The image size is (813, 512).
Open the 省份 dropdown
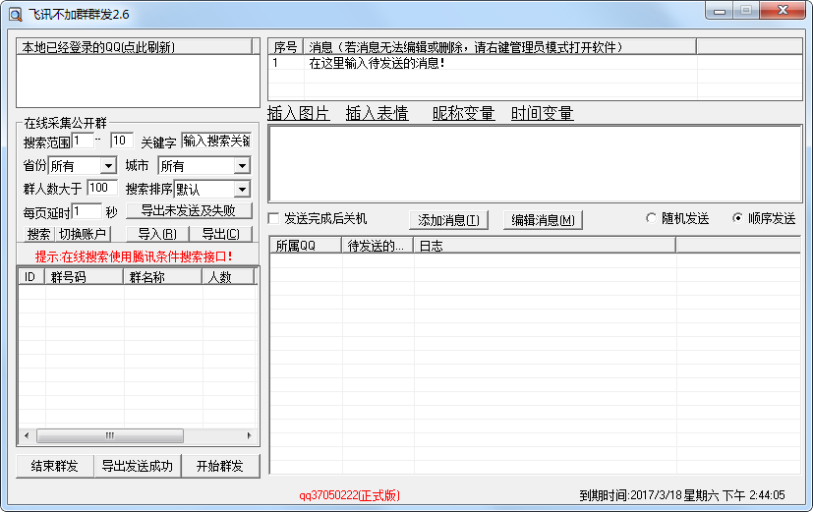107,166
